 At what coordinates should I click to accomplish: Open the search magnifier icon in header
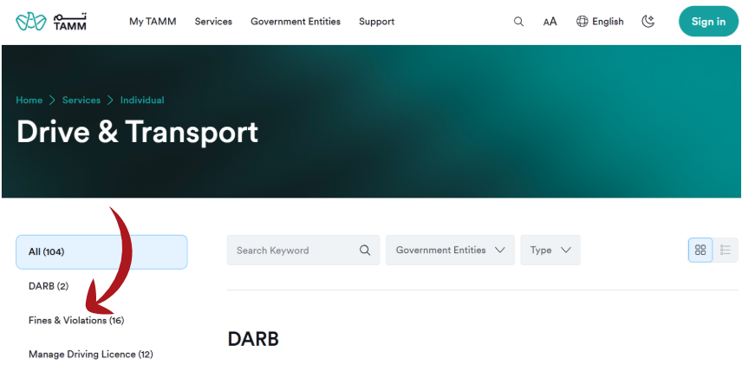(518, 22)
